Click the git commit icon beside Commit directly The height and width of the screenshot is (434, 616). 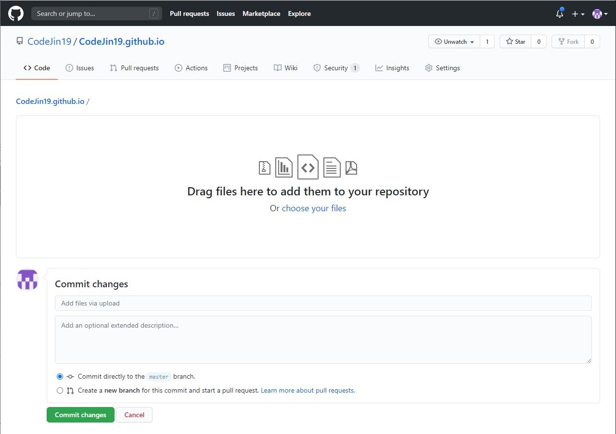point(70,377)
